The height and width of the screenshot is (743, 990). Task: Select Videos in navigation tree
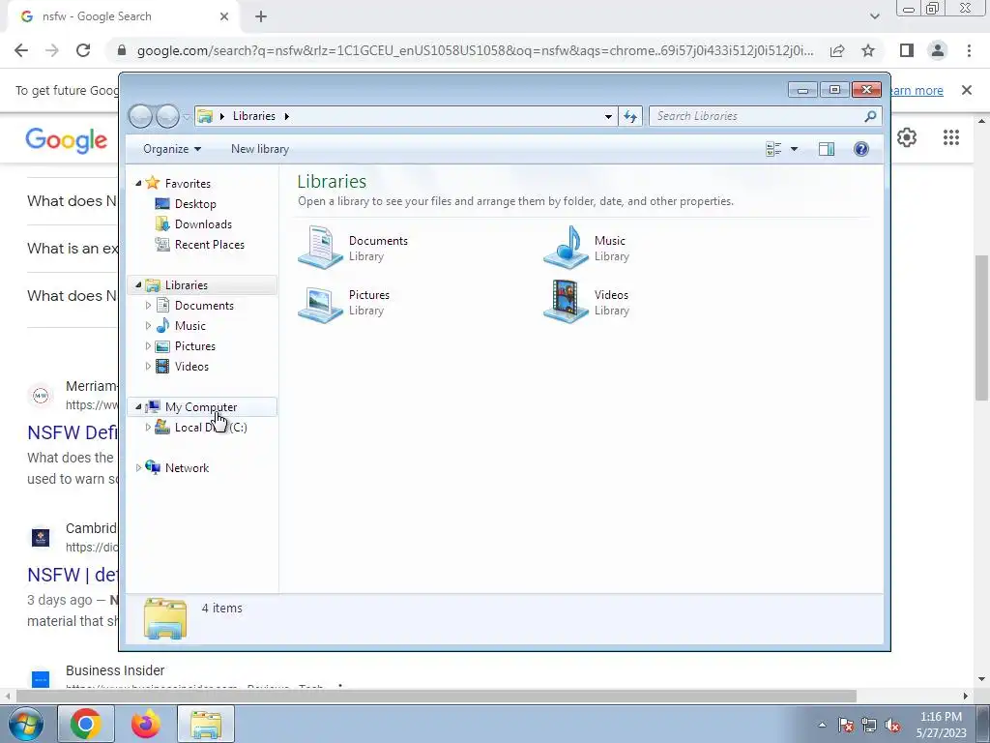[191, 367]
